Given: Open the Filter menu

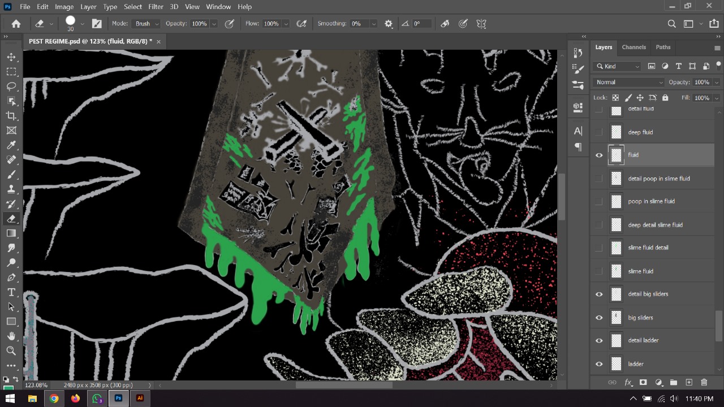Looking at the screenshot, I should pyautogui.click(x=156, y=6).
